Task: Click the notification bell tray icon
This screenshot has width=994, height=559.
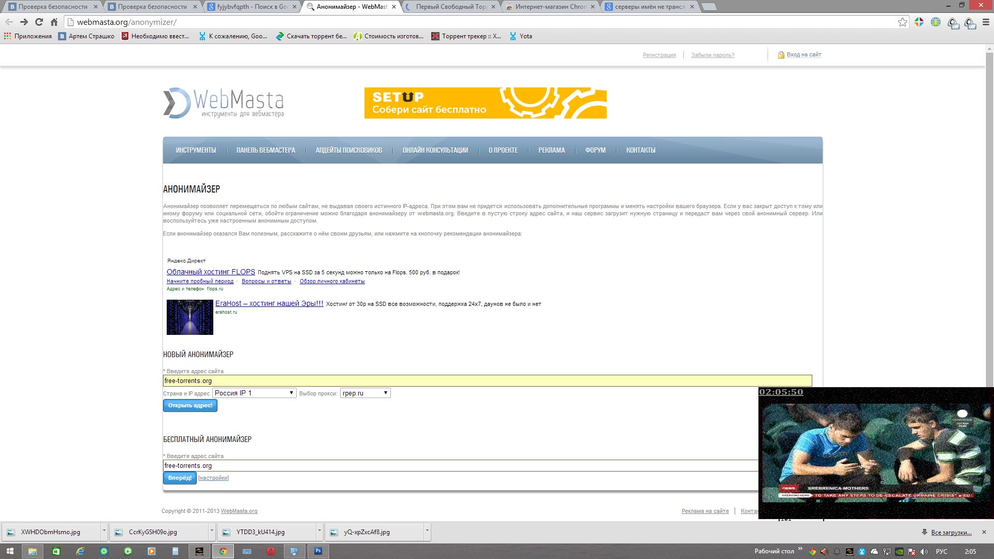Action: click(x=837, y=551)
